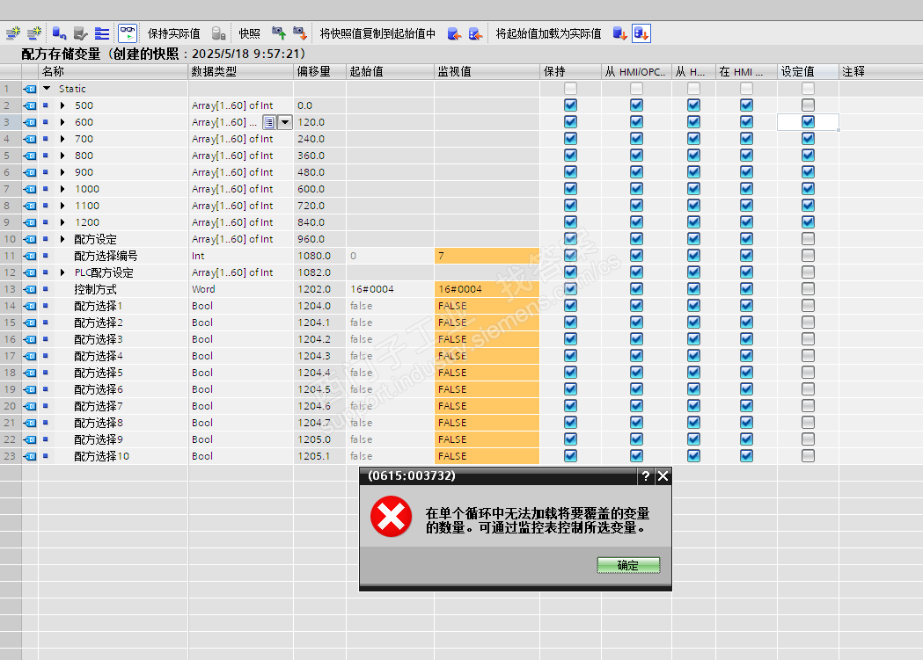Collapse the Static section
This screenshot has width=923, height=660.
click(47, 89)
